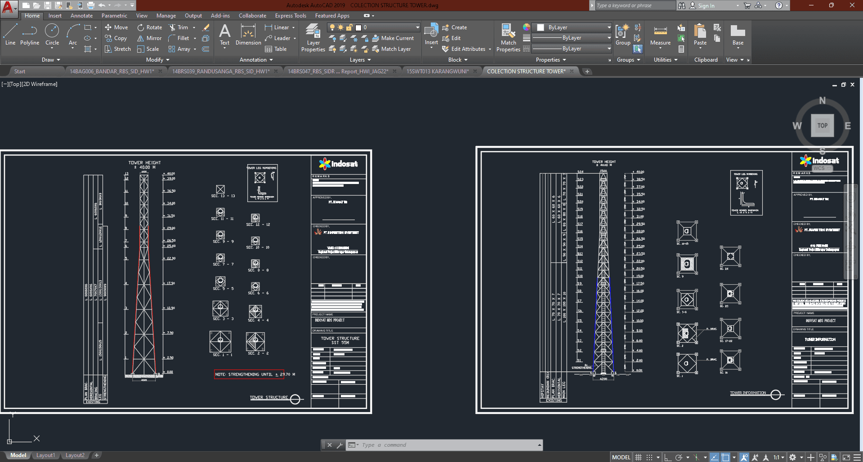Click the ByLayer object color swatch

click(541, 27)
